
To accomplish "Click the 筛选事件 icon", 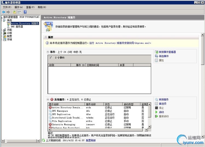I will coord(157,56).
